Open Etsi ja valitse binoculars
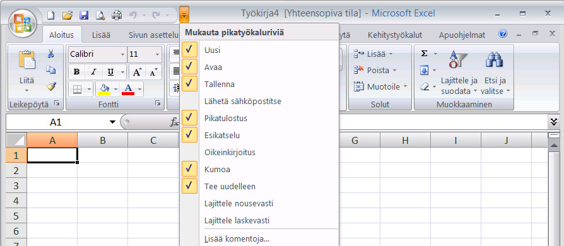This screenshot has height=246, width=564. (x=495, y=73)
